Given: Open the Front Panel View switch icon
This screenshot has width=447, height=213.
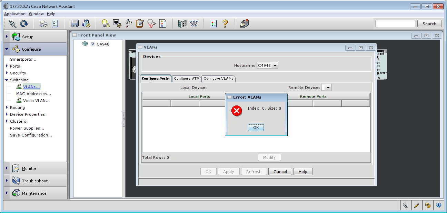Looking at the screenshot, I should (x=182, y=23).
